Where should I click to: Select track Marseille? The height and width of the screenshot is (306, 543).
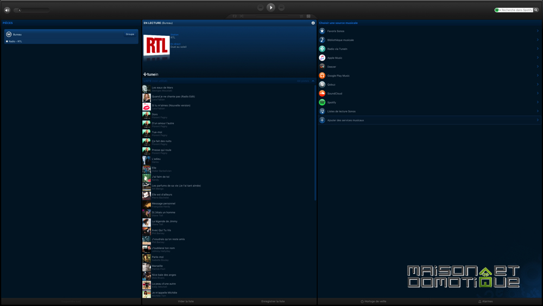229,267
